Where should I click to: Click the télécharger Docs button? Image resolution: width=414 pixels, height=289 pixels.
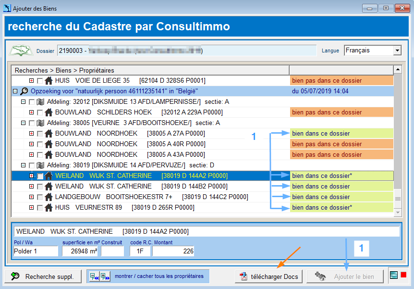point(269,276)
